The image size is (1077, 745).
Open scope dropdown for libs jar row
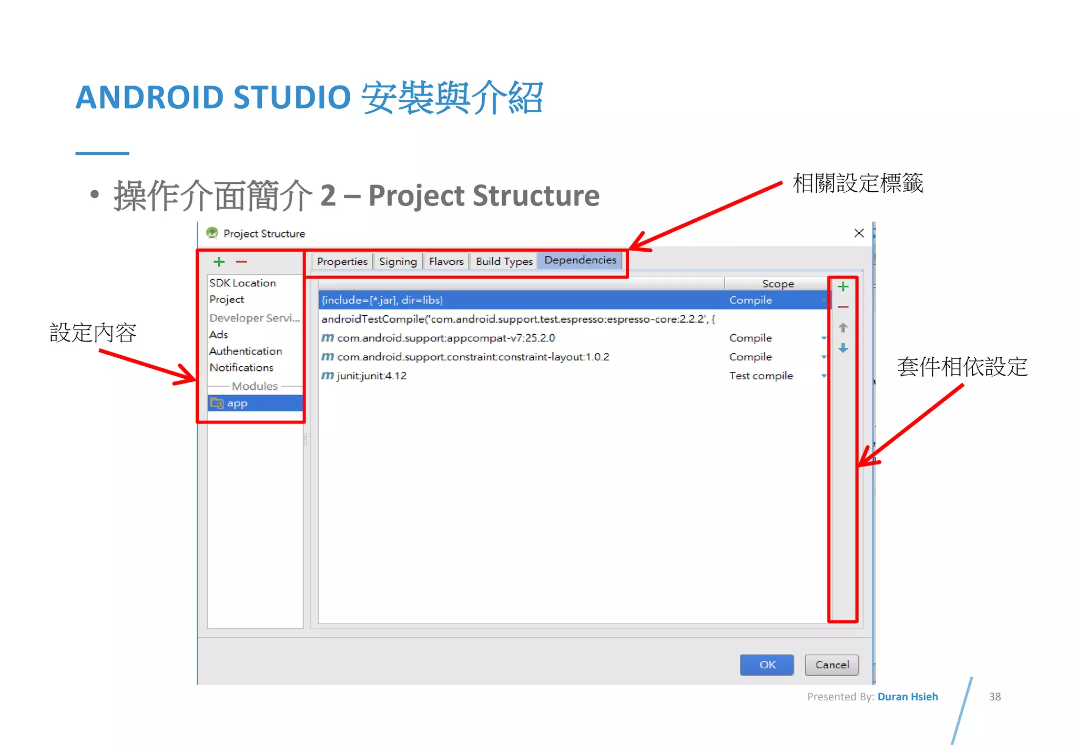point(824,300)
